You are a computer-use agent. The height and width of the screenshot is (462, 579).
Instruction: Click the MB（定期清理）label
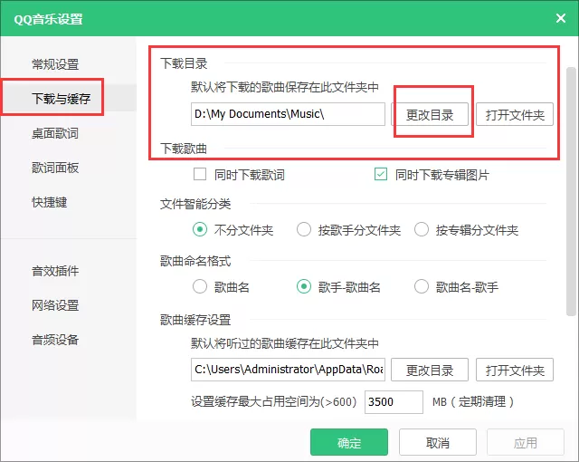click(x=473, y=401)
